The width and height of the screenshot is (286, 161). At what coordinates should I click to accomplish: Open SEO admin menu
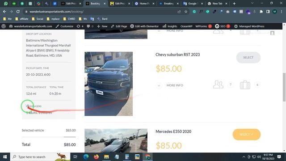[x=223, y=26]
